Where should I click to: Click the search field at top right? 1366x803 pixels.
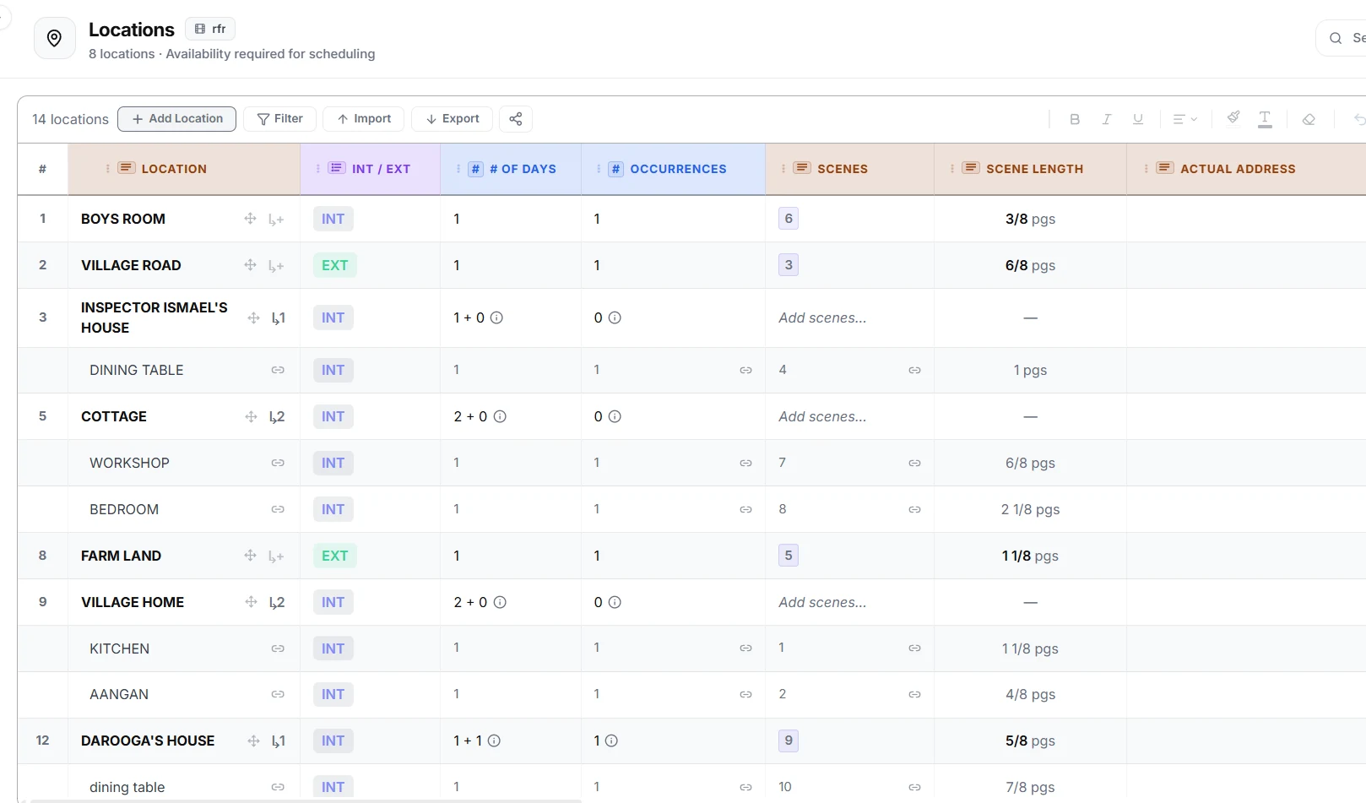click(x=1342, y=38)
